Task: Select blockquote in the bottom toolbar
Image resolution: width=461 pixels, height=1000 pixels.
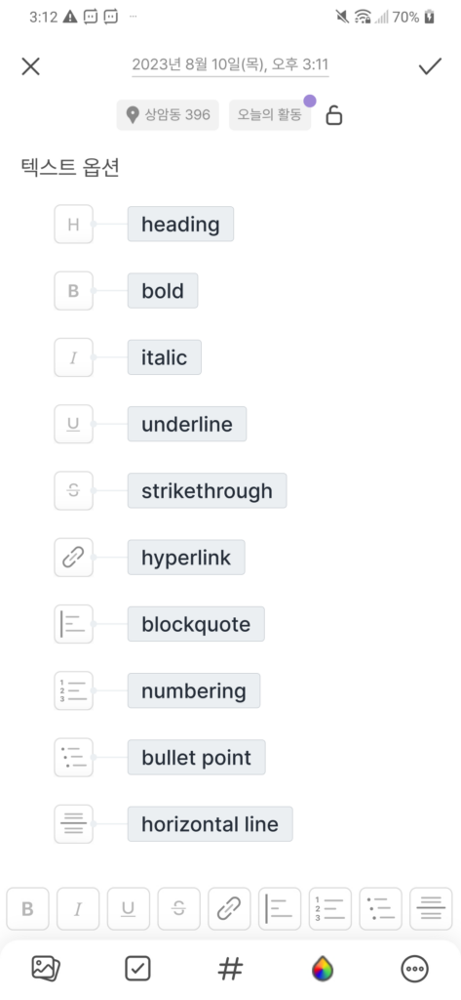Action: tap(280, 909)
